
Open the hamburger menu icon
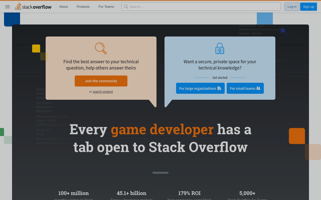coord(8,7)
